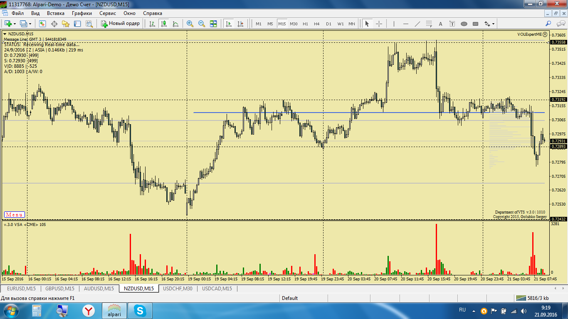Select the trendline drawing tool

[417, 24]
